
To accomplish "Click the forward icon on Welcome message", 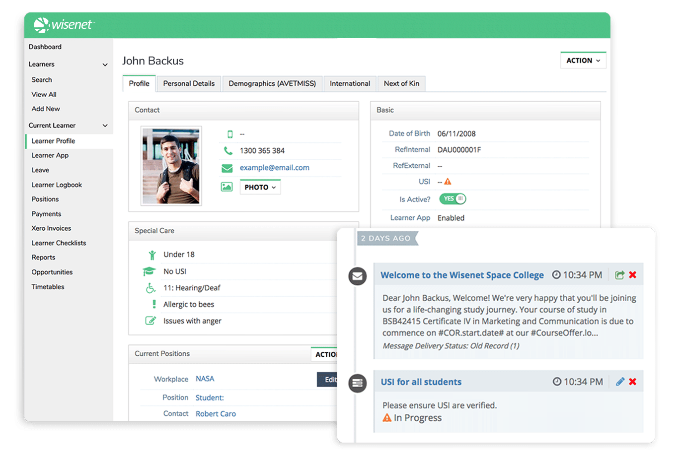I will click(x=619, y=275).
